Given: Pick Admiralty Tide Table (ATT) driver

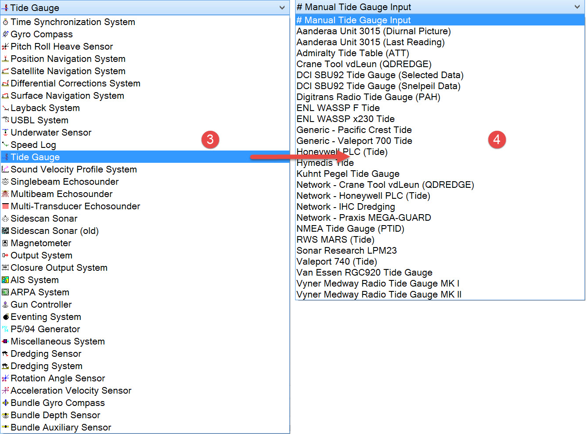Looking at the screenshot, I should tap(440, 53).
